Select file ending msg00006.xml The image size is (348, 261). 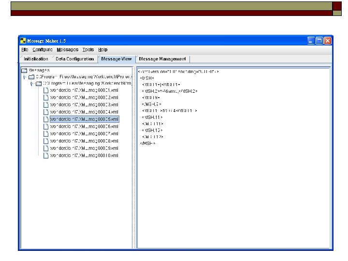pos(84,126)
